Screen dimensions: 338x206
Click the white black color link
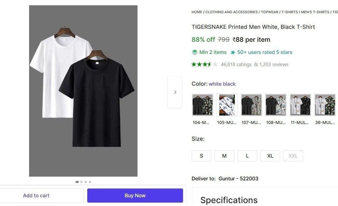click(222, 84)
